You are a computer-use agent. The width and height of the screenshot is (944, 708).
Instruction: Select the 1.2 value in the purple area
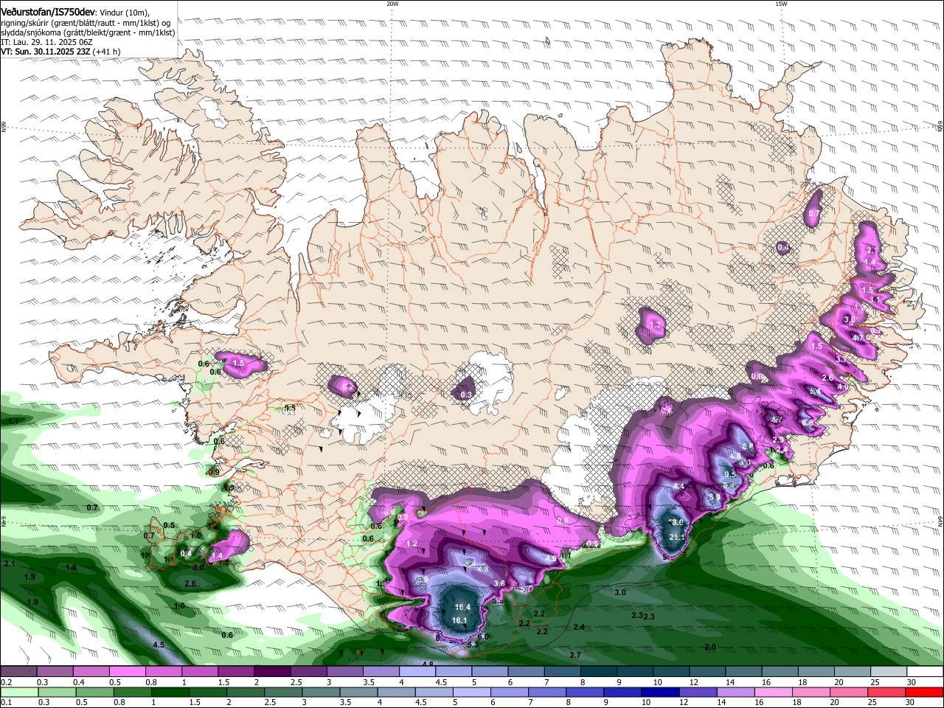[x=412, y=544]
